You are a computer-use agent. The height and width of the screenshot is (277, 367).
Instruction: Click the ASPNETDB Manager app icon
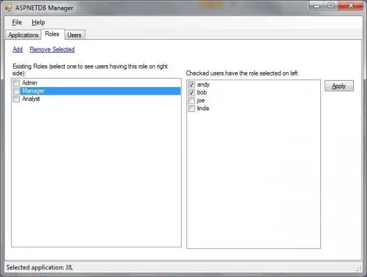pos(9,8)
